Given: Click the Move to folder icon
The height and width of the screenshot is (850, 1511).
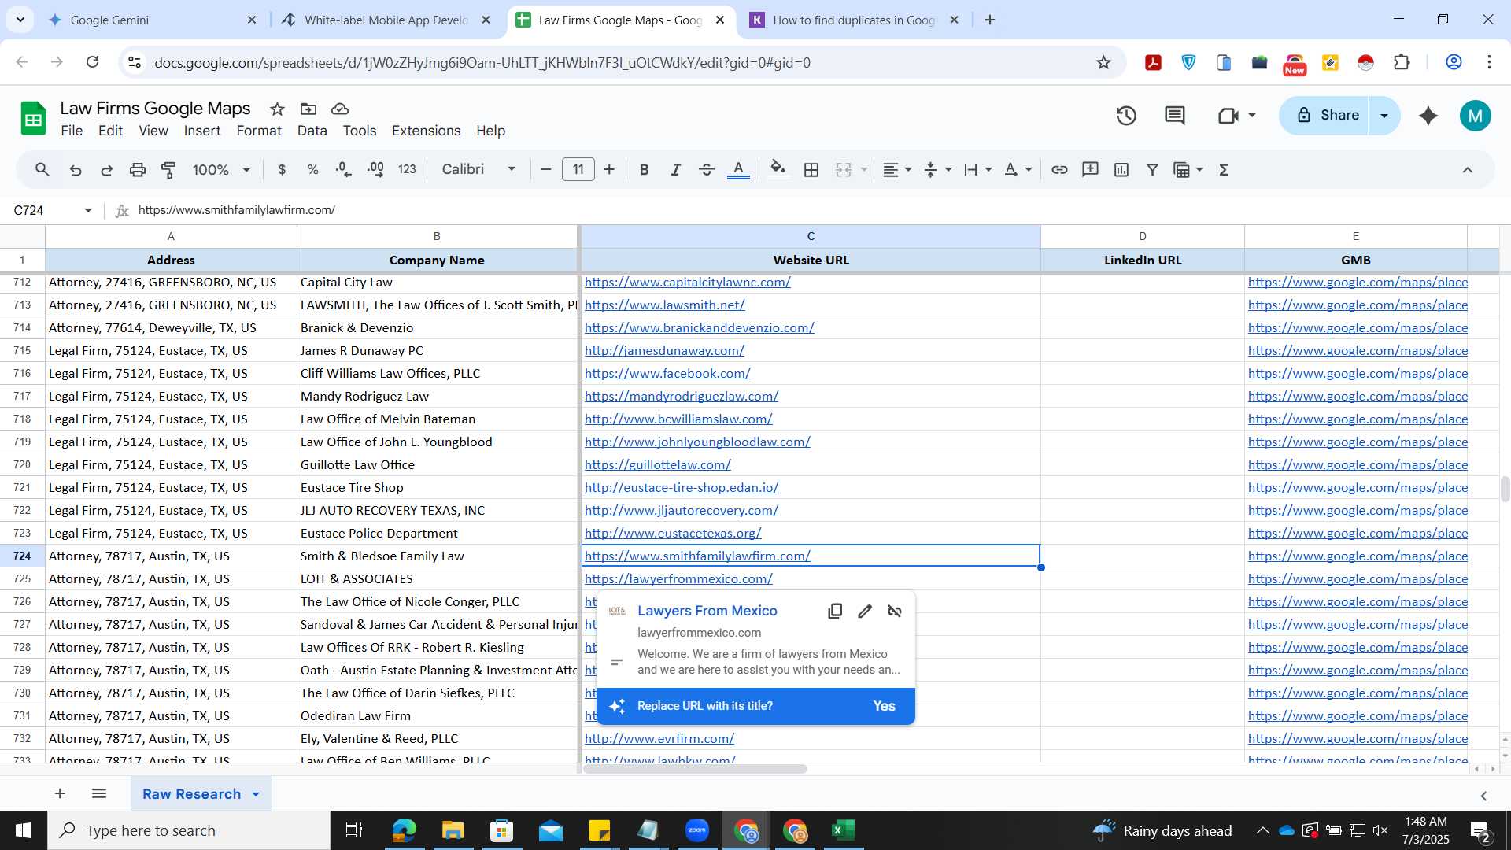Looking at the screenshot, I should [x=308, y=109].
